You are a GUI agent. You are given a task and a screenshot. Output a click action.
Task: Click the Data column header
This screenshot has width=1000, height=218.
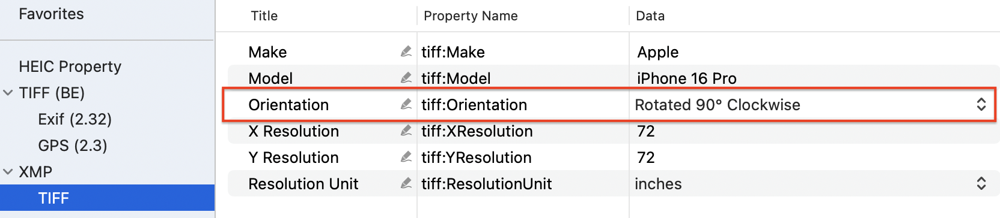coord(650,16)
